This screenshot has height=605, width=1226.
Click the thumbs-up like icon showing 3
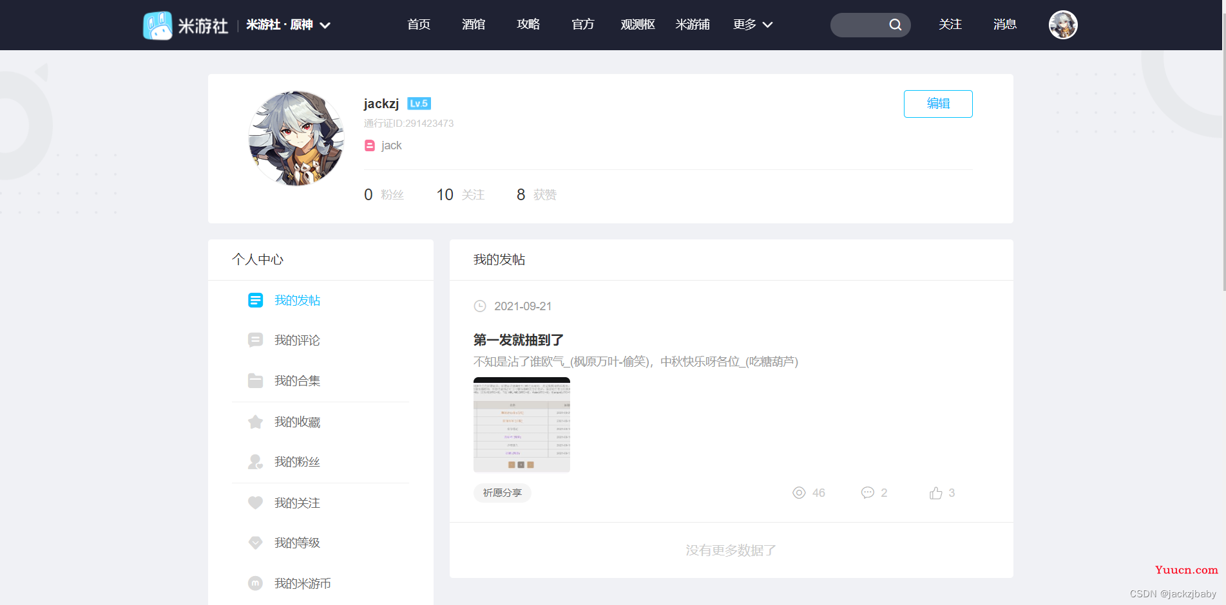point(936,493)
